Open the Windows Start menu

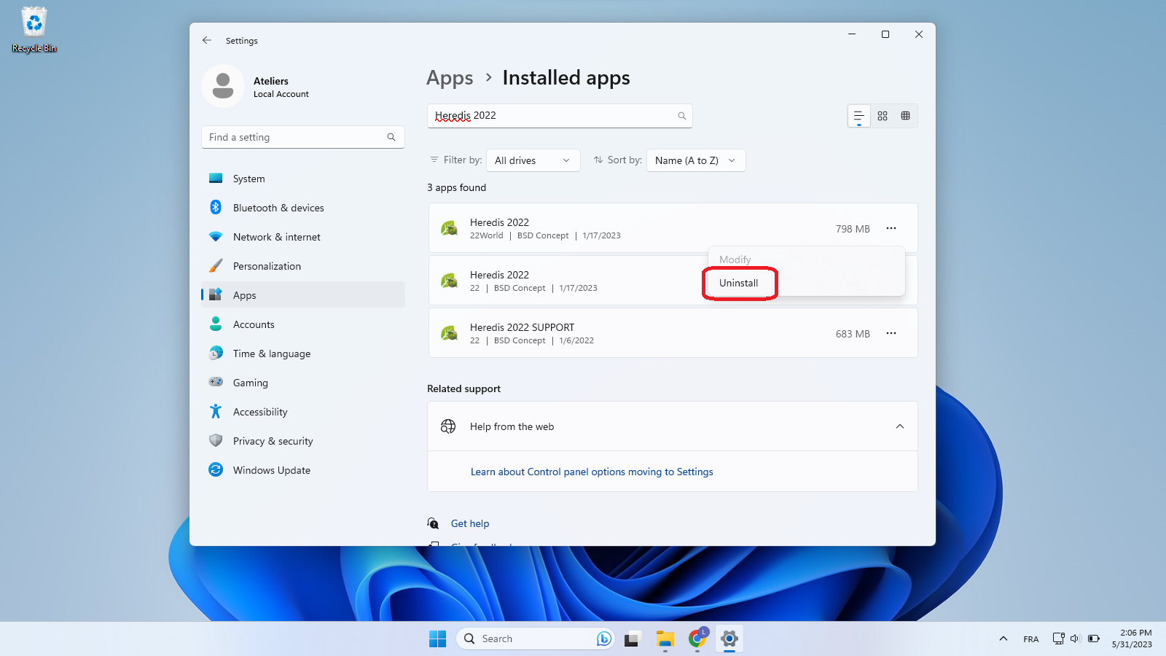[x=437, y=639]
